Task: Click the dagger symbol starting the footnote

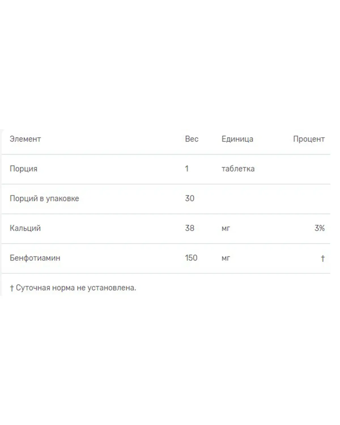Action: tap(12, 288)
